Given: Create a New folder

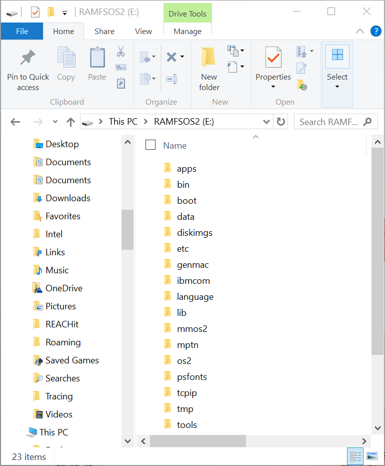Looking at the screenshot, I should pyautogui.click(x=209, y=69).
